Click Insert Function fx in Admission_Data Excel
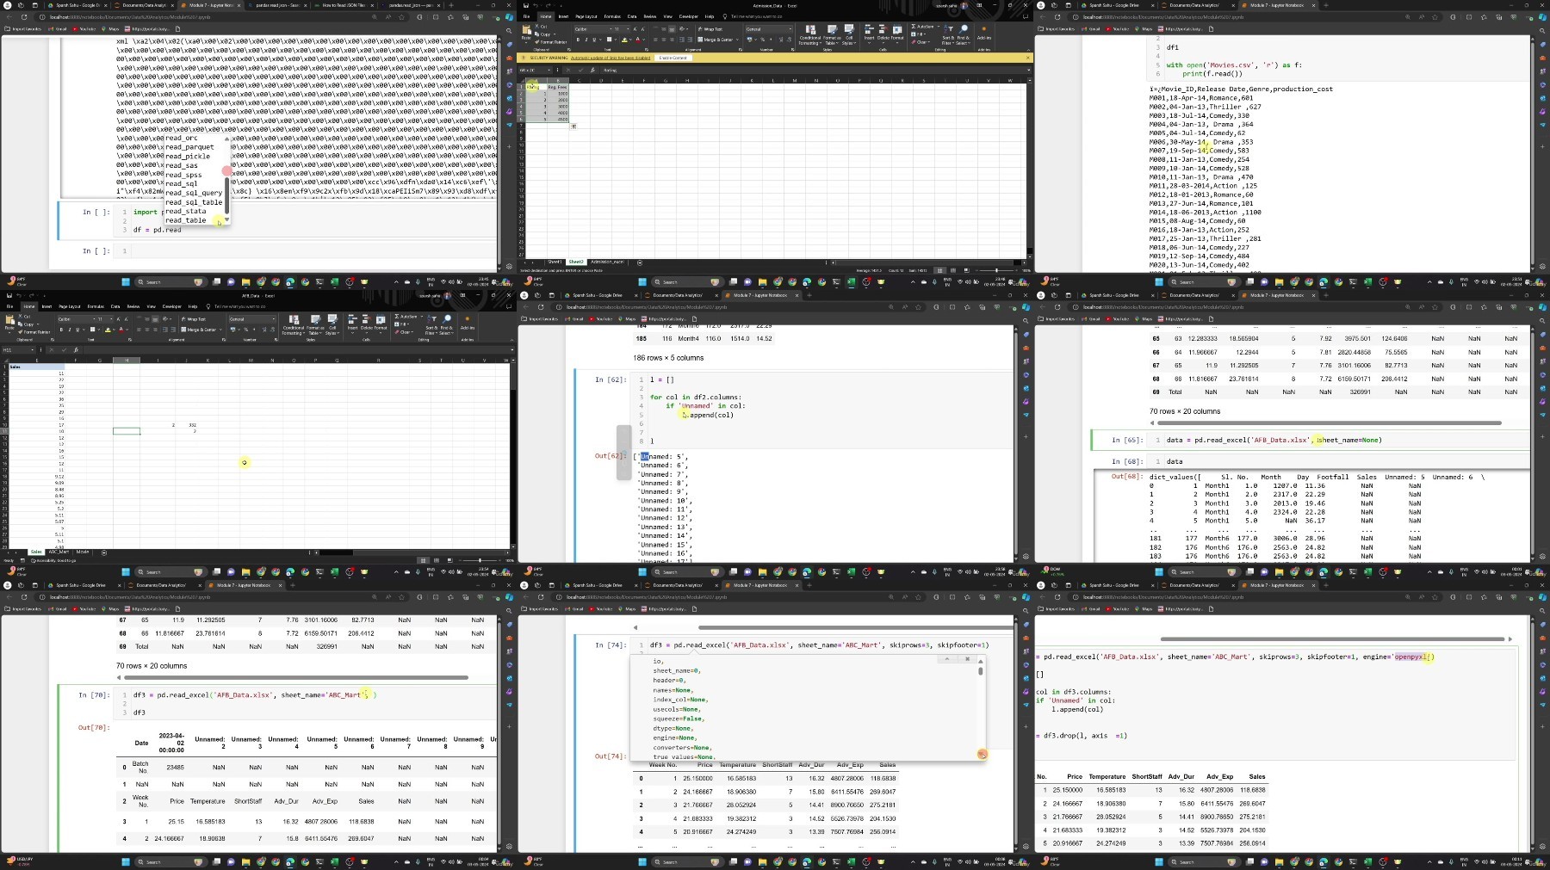Image resolution: width=1550 pixels, height=870 pixels. (592, 70)
